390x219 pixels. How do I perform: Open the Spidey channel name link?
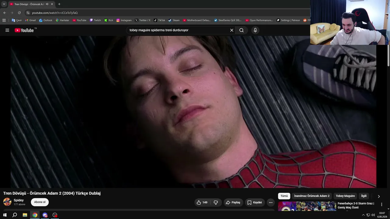pos(19,200)
